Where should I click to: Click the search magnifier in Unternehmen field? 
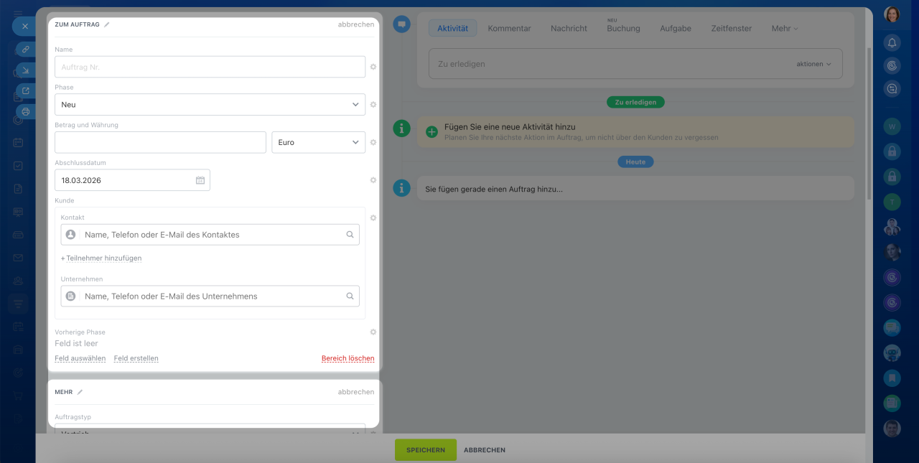click(350, 296)
